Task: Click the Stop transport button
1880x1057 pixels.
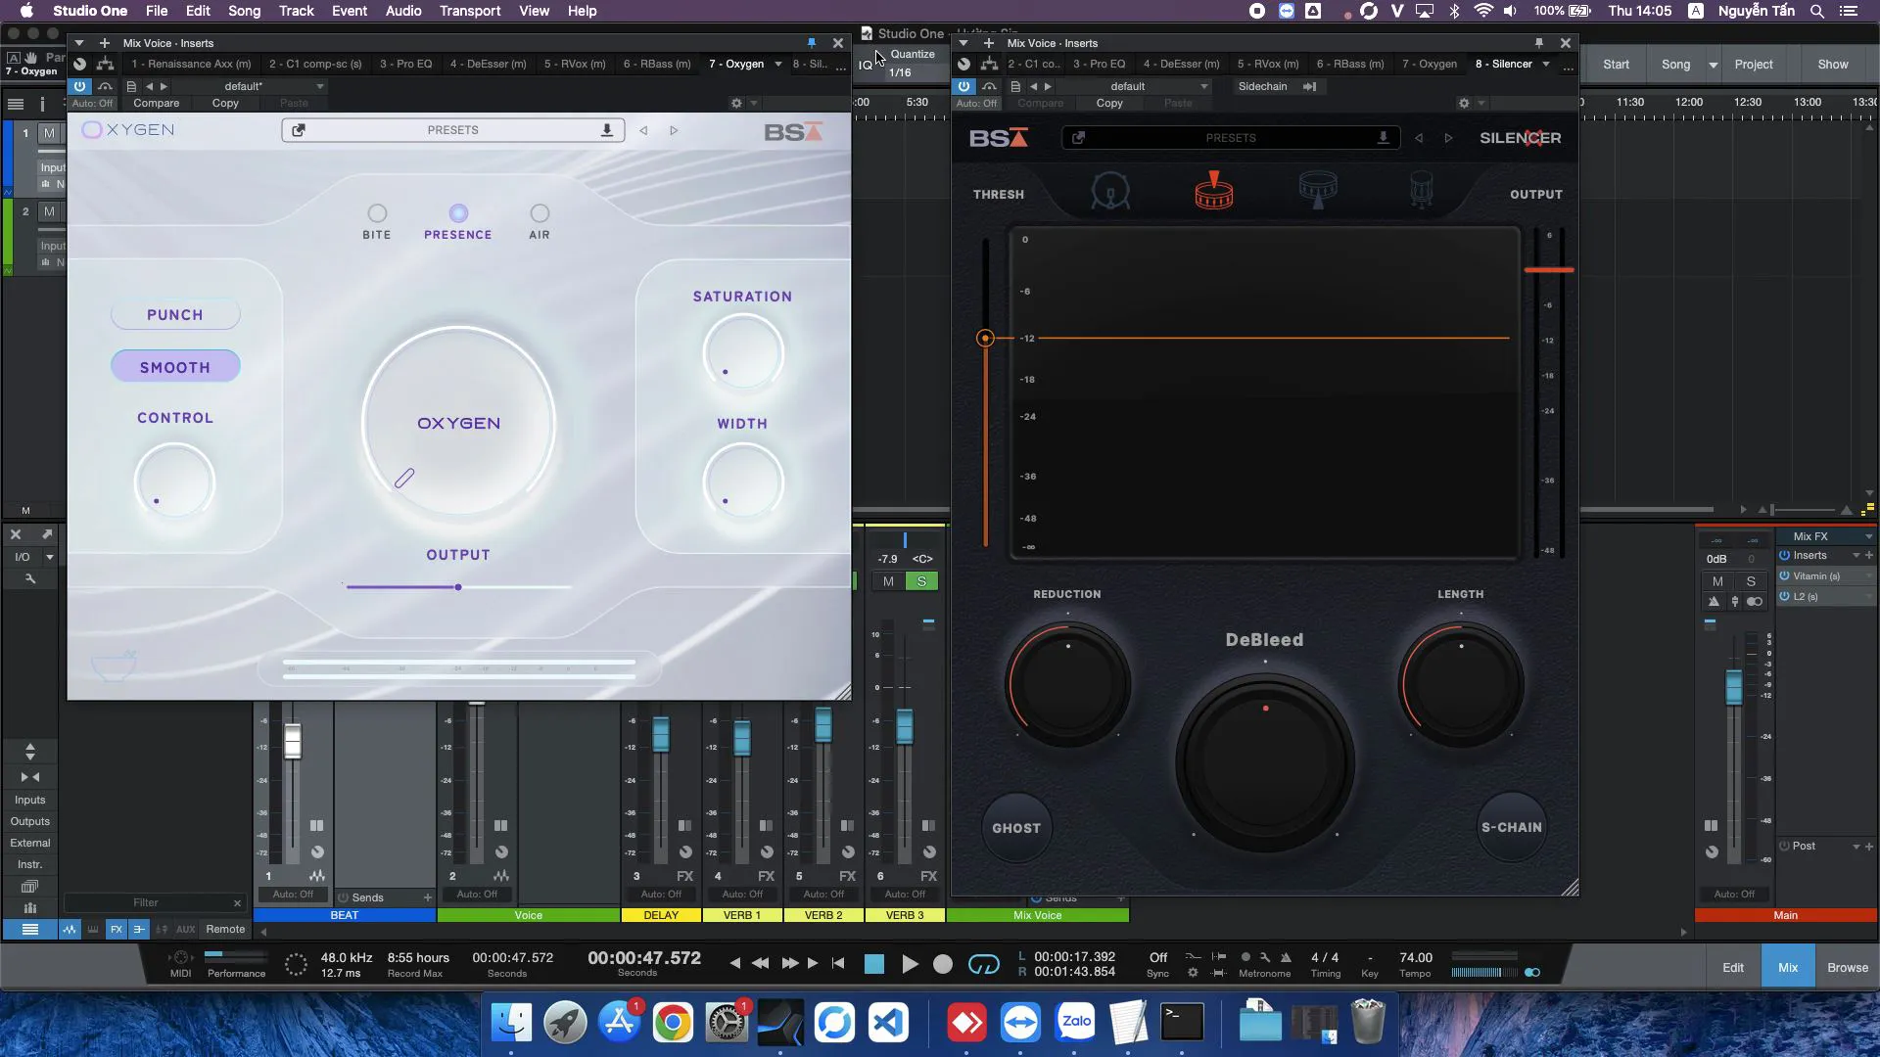Action: point(874,964)
